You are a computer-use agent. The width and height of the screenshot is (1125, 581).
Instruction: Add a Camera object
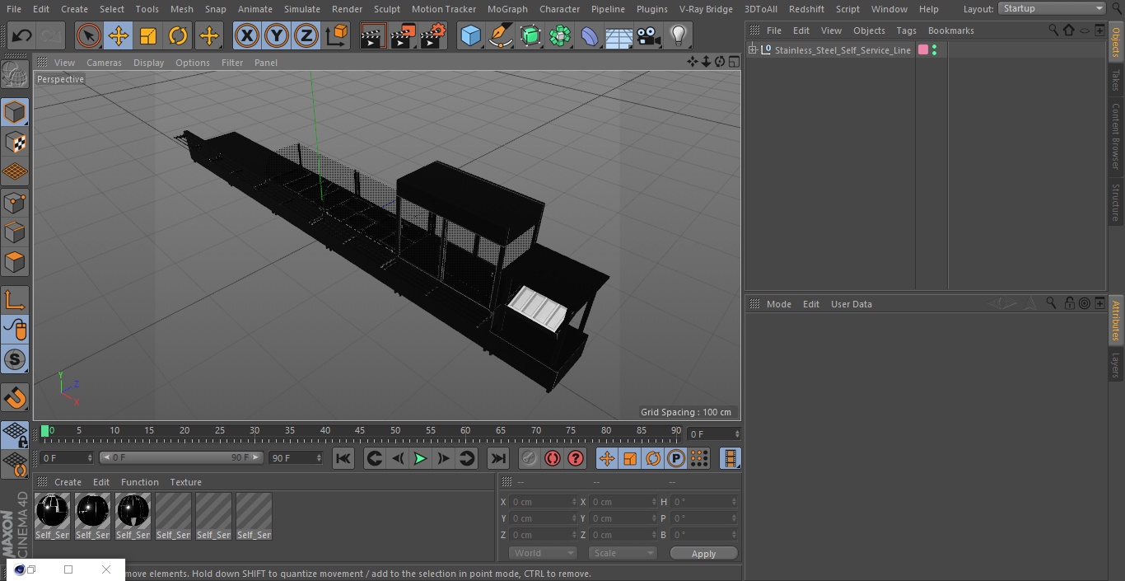coord(649,35)
